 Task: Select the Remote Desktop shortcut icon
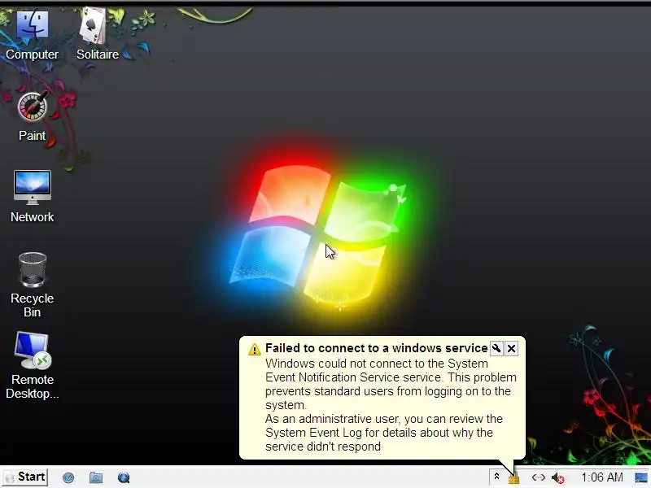pyautogui.click(x=32, y=365)
